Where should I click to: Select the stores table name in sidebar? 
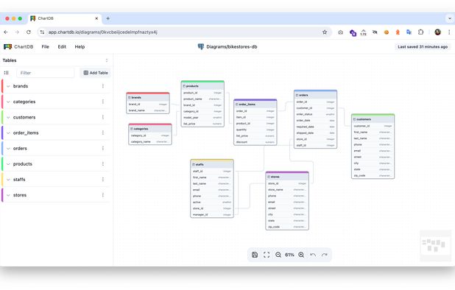click(x=20, y=195)
